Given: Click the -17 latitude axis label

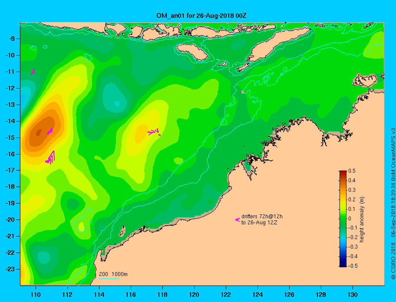Looking at the screenshot, I should point(10,170).
